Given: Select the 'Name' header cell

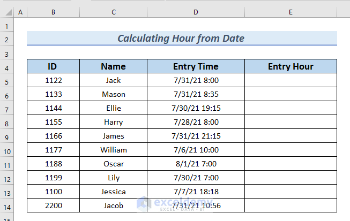Looking at the screenshot, I should (114, 66).
